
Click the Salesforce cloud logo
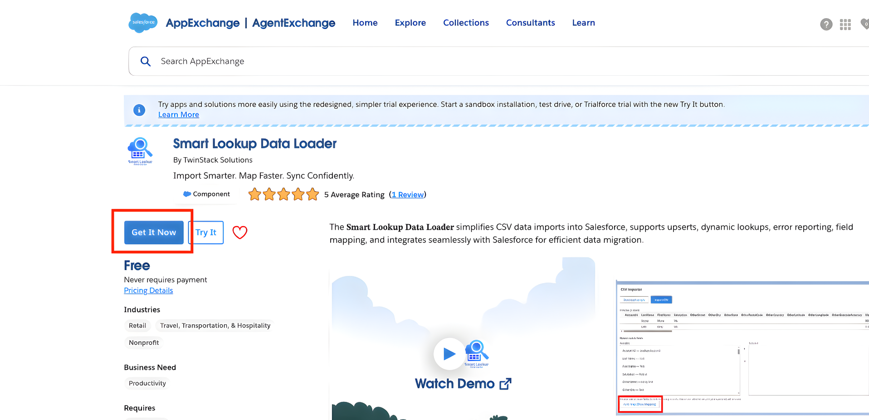click(x=142, y=23)
